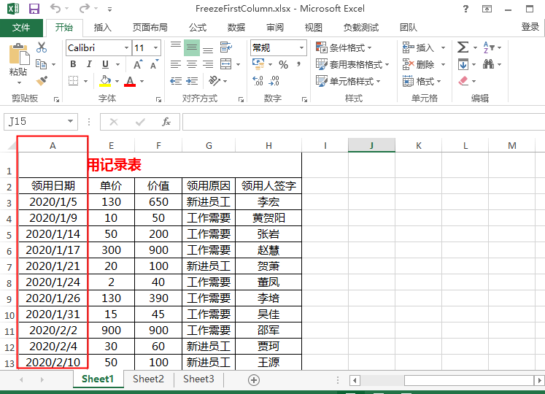
Task: Switch to the 视图 ribbon tab
Action: [x=314, y=28]
